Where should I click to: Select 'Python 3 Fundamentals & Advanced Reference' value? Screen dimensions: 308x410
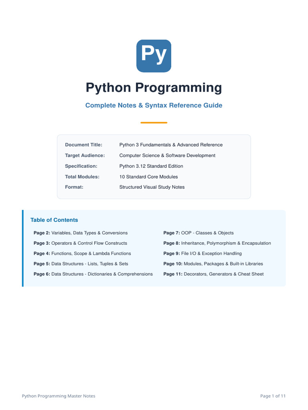click(x=171, y=145)
